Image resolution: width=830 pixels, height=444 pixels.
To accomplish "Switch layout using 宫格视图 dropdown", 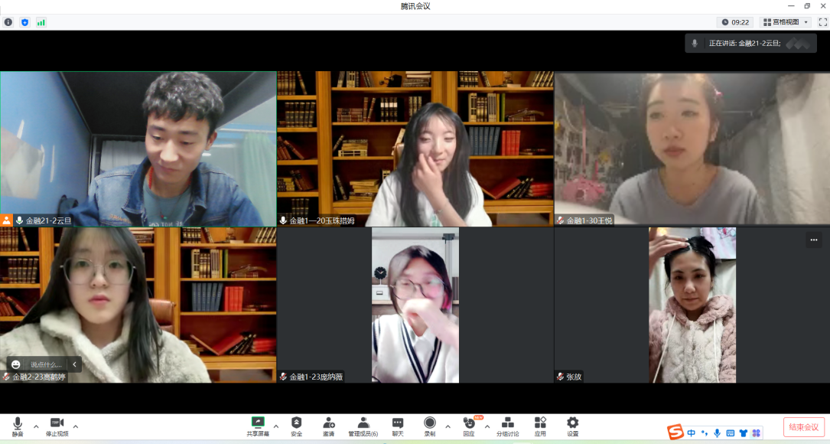I will (784, 22).
